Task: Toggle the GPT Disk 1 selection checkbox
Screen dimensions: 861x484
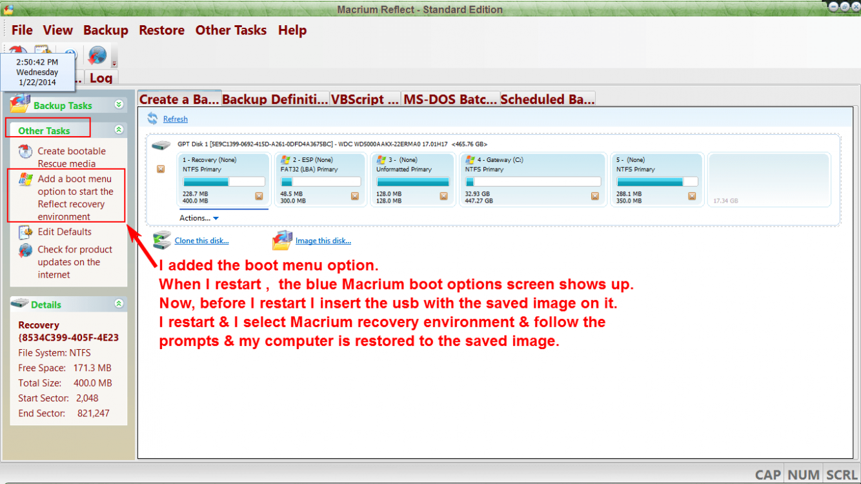Action: 161,169
